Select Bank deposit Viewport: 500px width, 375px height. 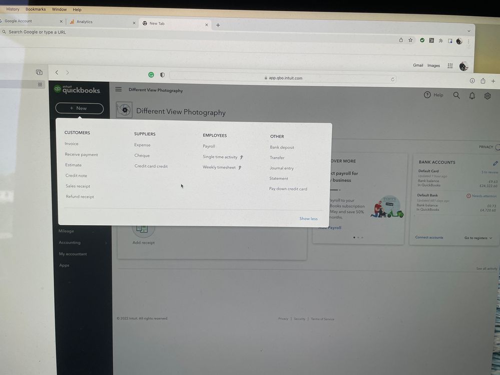coord(282,147)
